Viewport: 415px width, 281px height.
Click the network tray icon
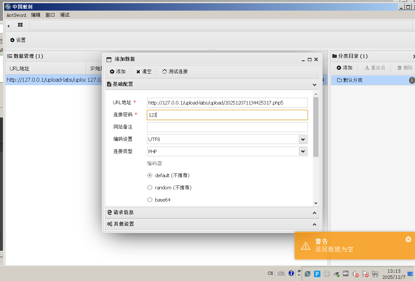click(x=375, y=274)
